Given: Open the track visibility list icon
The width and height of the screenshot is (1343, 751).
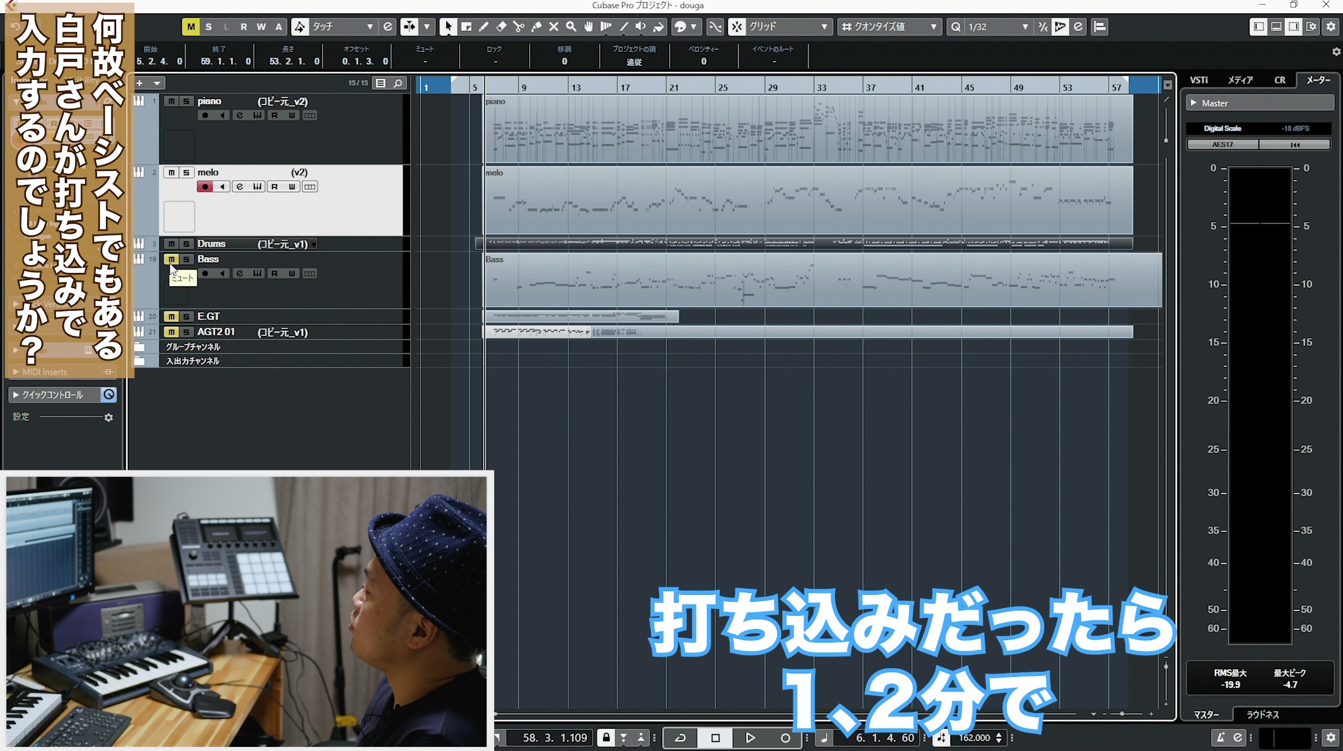Looking at the screenshot, I should pos(380,83).
